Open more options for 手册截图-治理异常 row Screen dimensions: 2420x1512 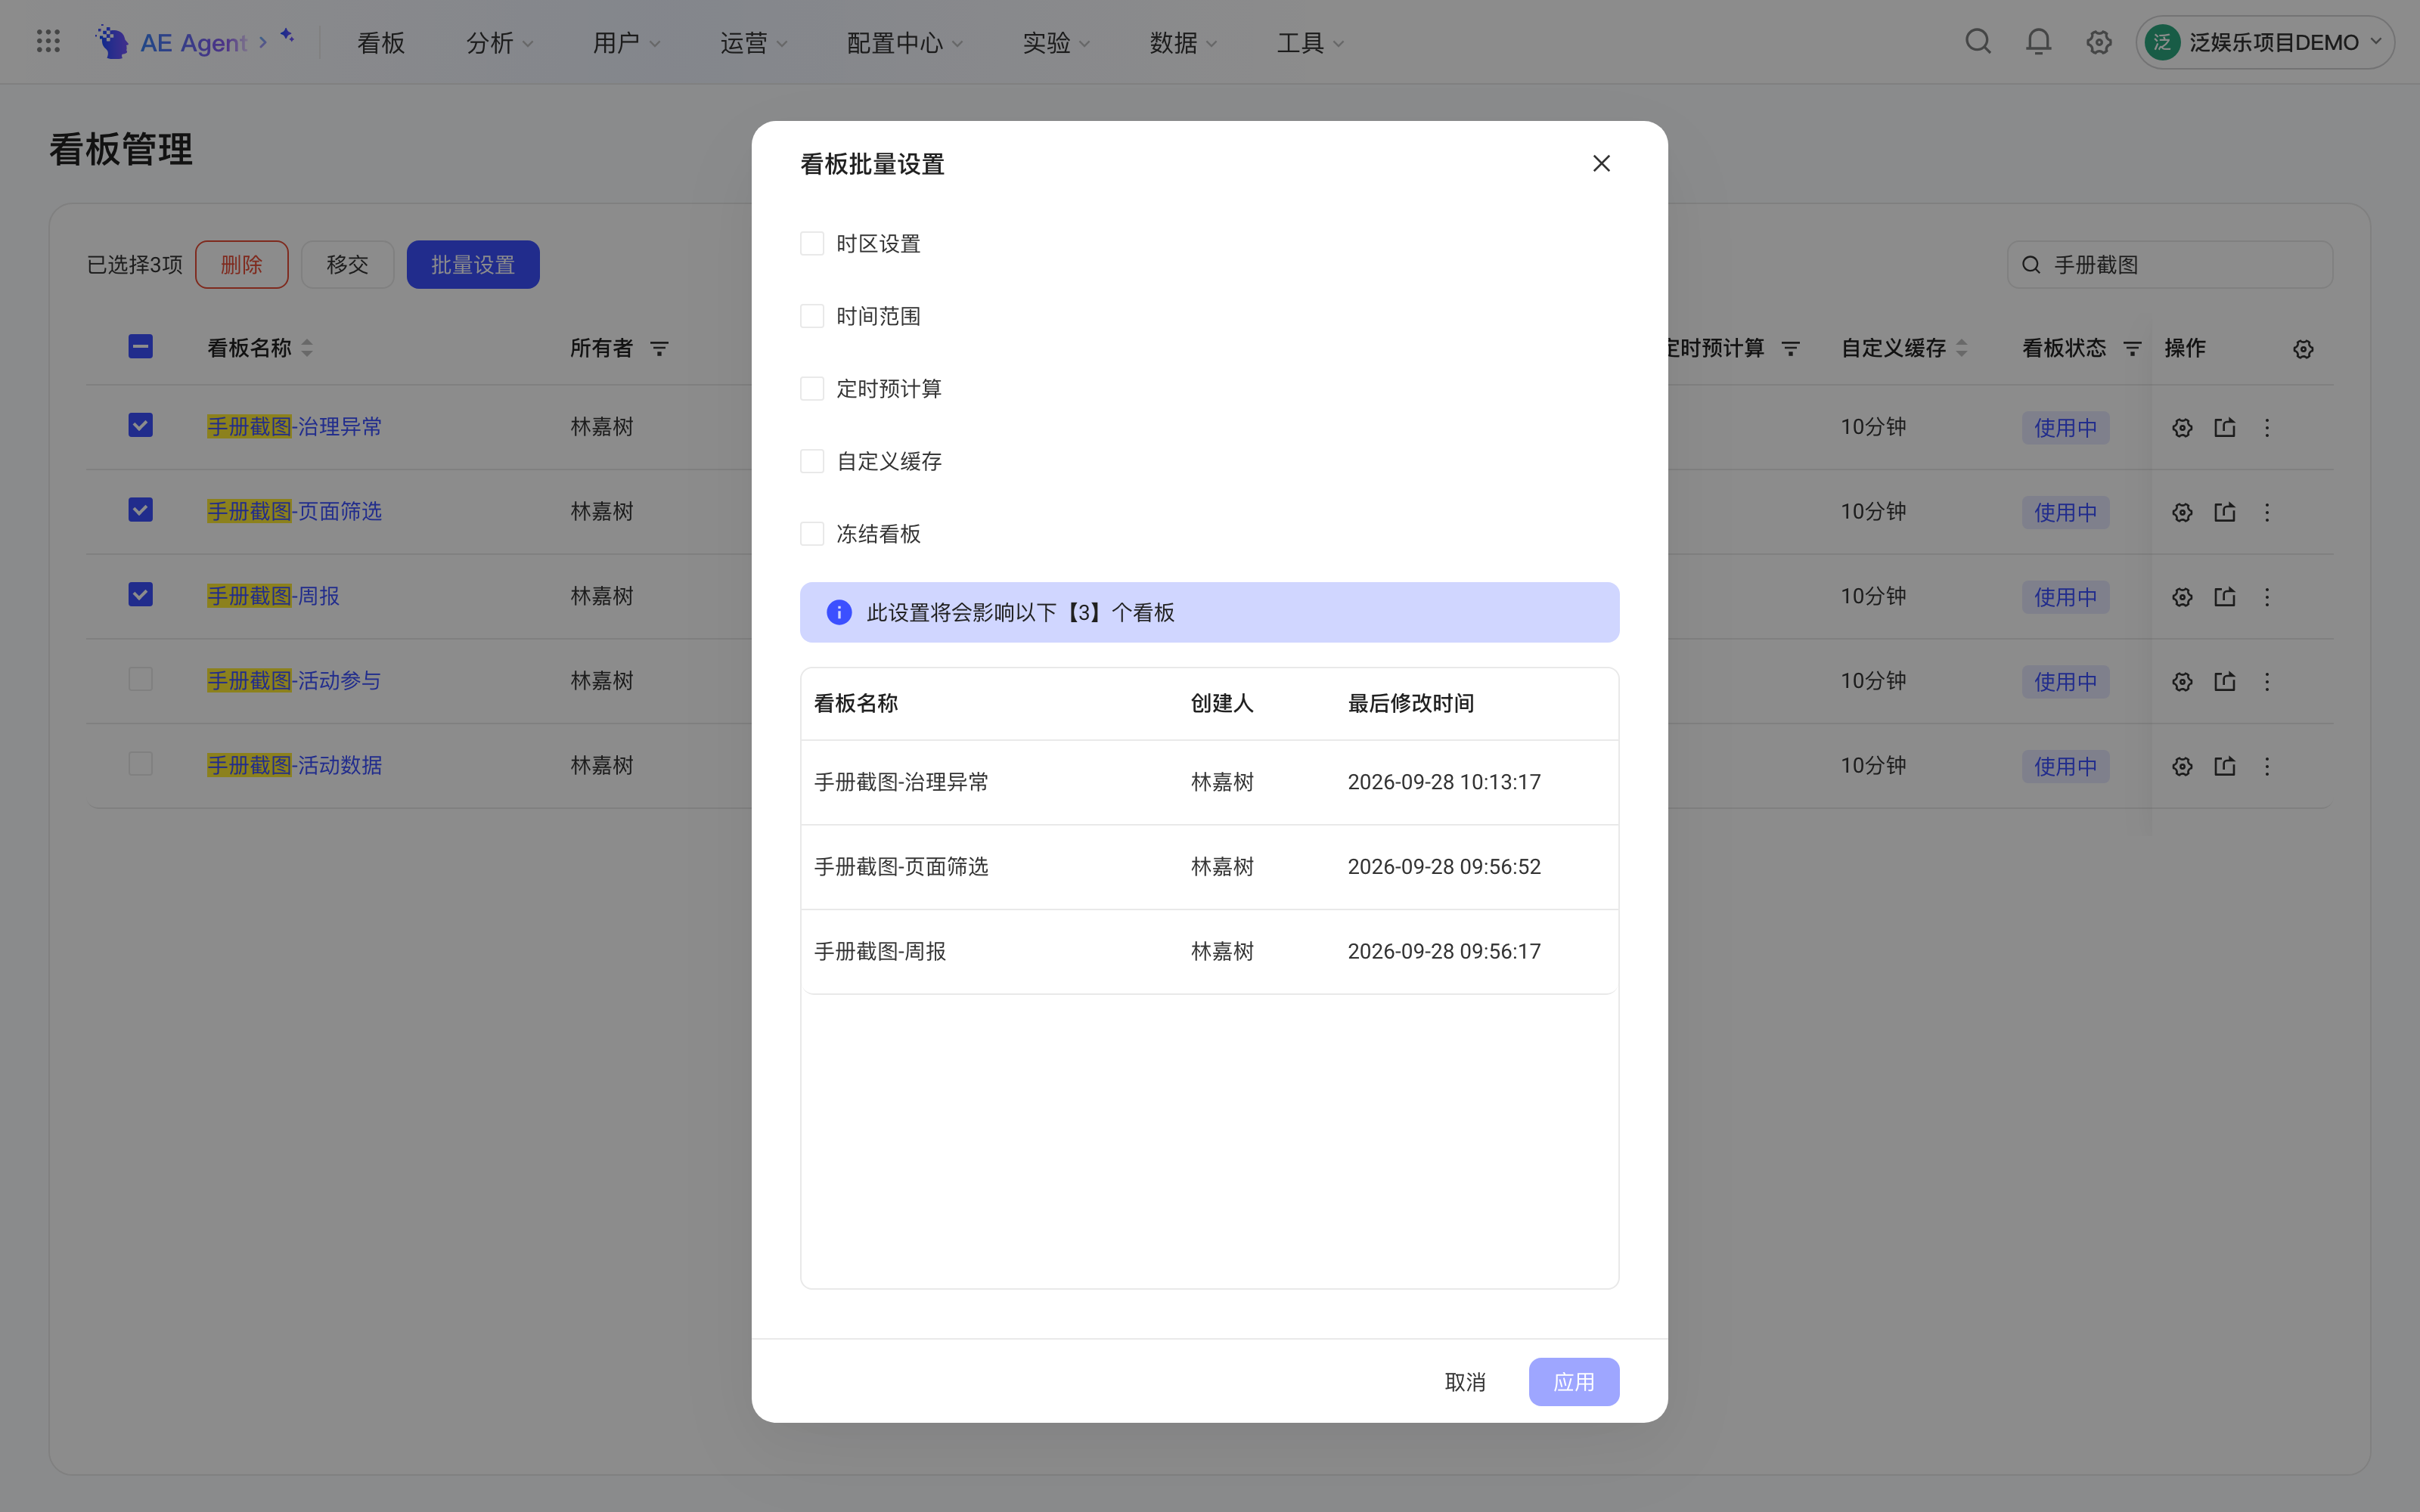pos(2267,428)
